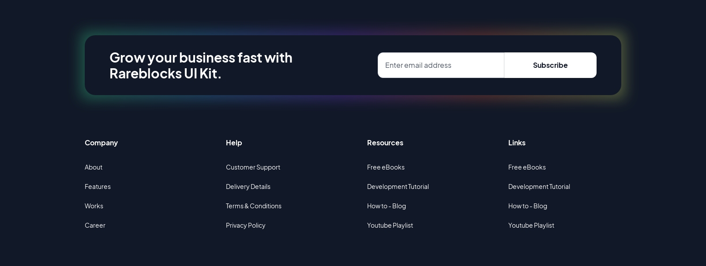706x266 pixels.
Task: Open Privacy Policy link
Action: (246, 225)
